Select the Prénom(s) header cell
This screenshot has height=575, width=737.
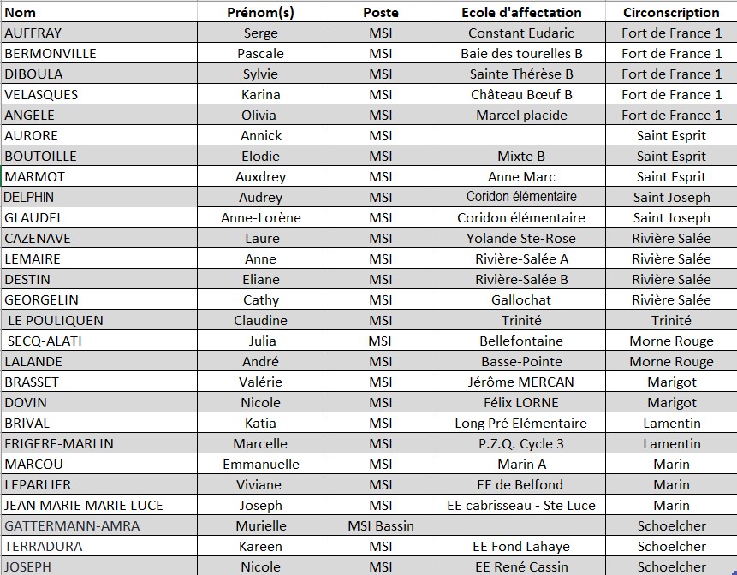[260, 12]
